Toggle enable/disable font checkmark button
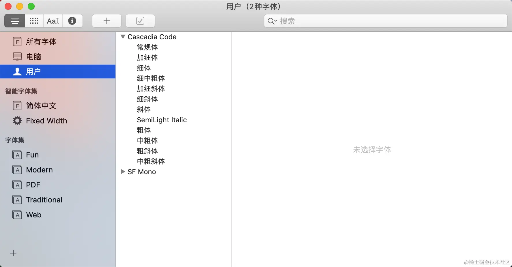 (140, 21)
